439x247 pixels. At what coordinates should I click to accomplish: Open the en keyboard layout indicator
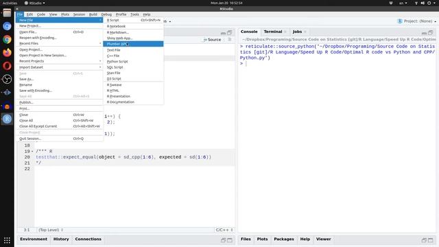tap(403, 3)
